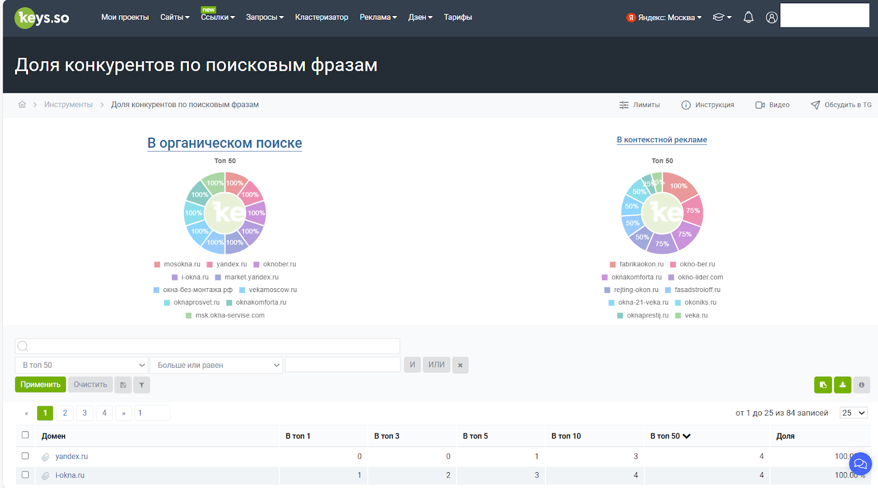Expand the Реклама menu
The image size is (878, 488).
click(378, 17)
